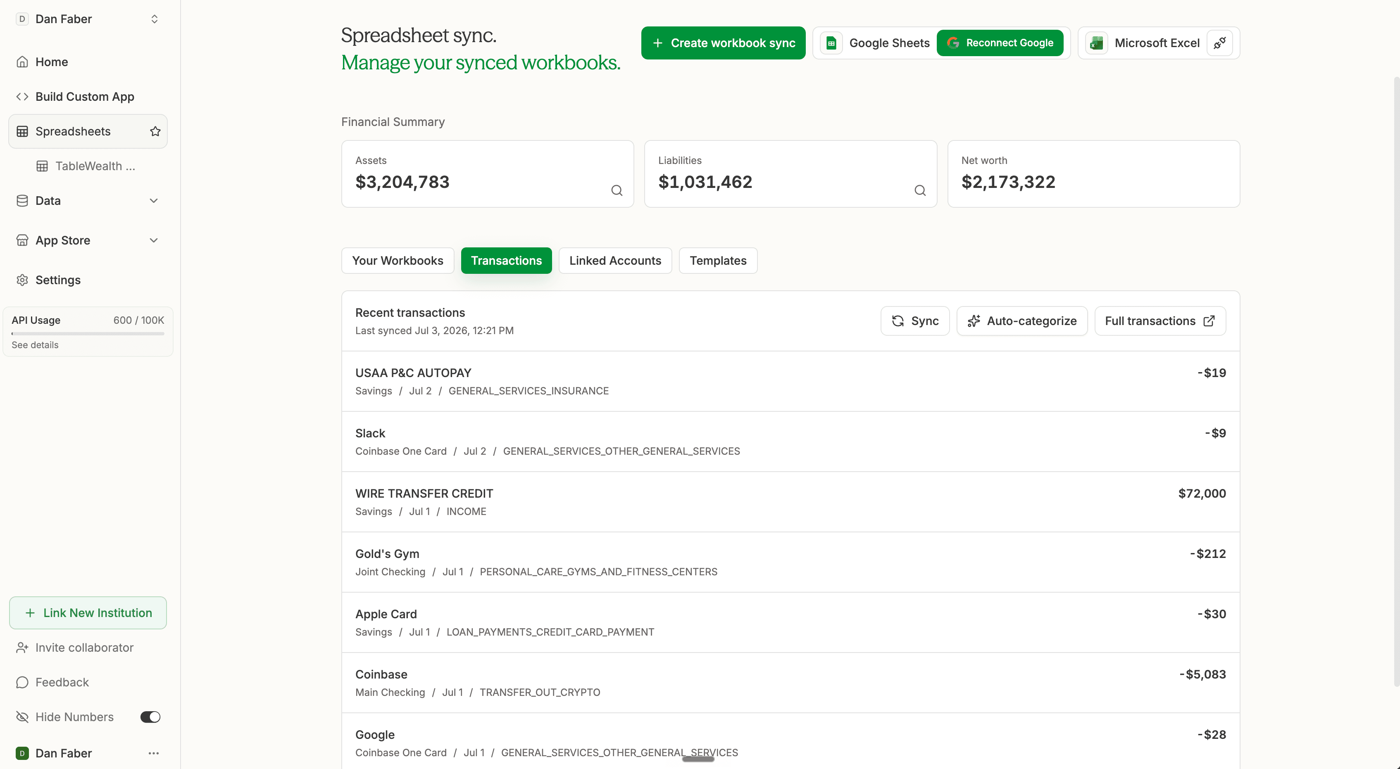Click the $72,000 amount
The image size is (1400, 769).
click(x=1202, y=494)
